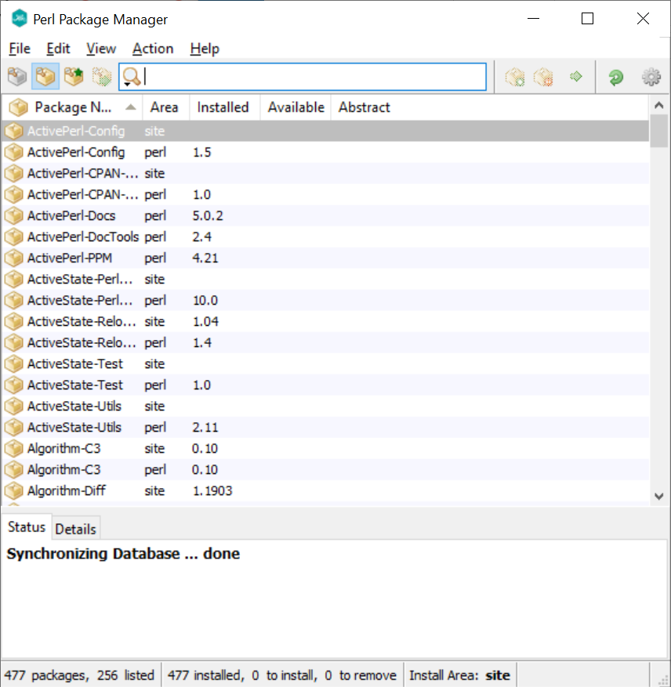Click the package icon of ActivePerl-PPM
The width and height of the screenshot is (671, 687).
tap(13, 258)
